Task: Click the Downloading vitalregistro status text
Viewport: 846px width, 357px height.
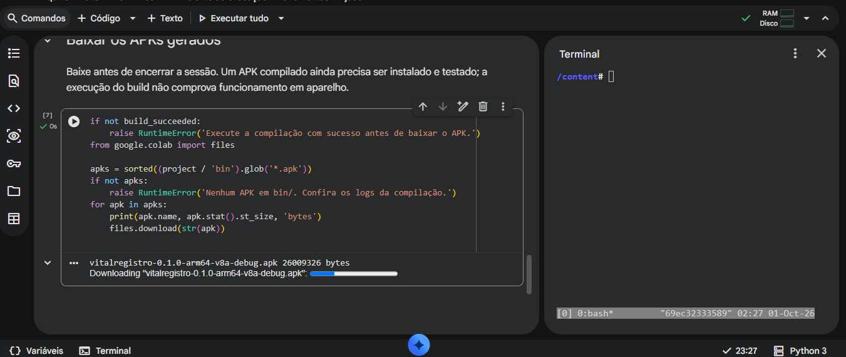Action: tap(198, 274)
